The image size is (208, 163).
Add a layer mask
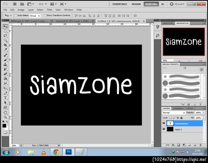(x=179, y=145)
